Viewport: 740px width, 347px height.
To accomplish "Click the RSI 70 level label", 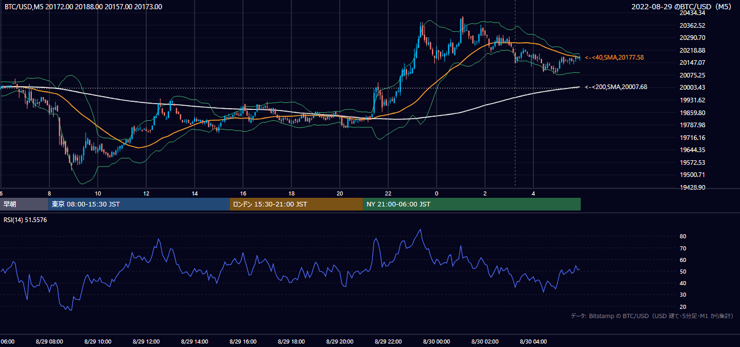I will [683, 248].
